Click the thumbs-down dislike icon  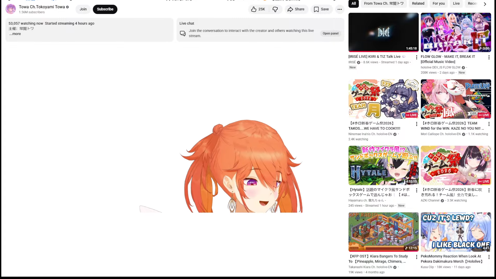[275, 9]
